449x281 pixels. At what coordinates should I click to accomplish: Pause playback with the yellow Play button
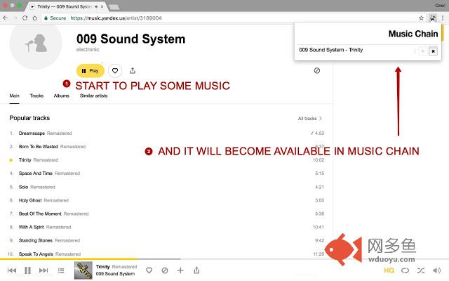[91, 70]
